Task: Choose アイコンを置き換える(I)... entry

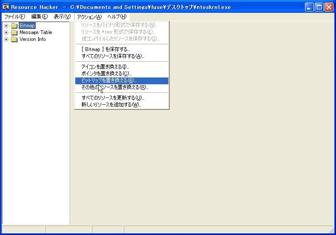Action: click(x=122, y=67)
